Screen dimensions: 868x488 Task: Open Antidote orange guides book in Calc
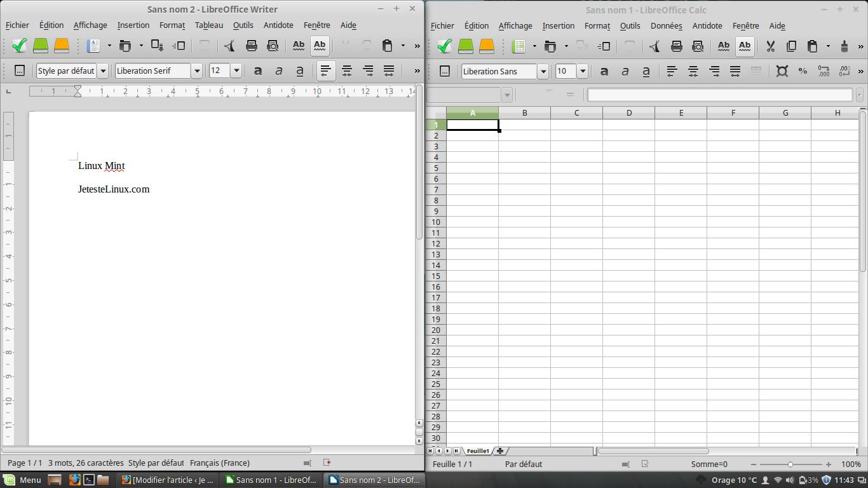pyautogui.click(x=487, y=46)
